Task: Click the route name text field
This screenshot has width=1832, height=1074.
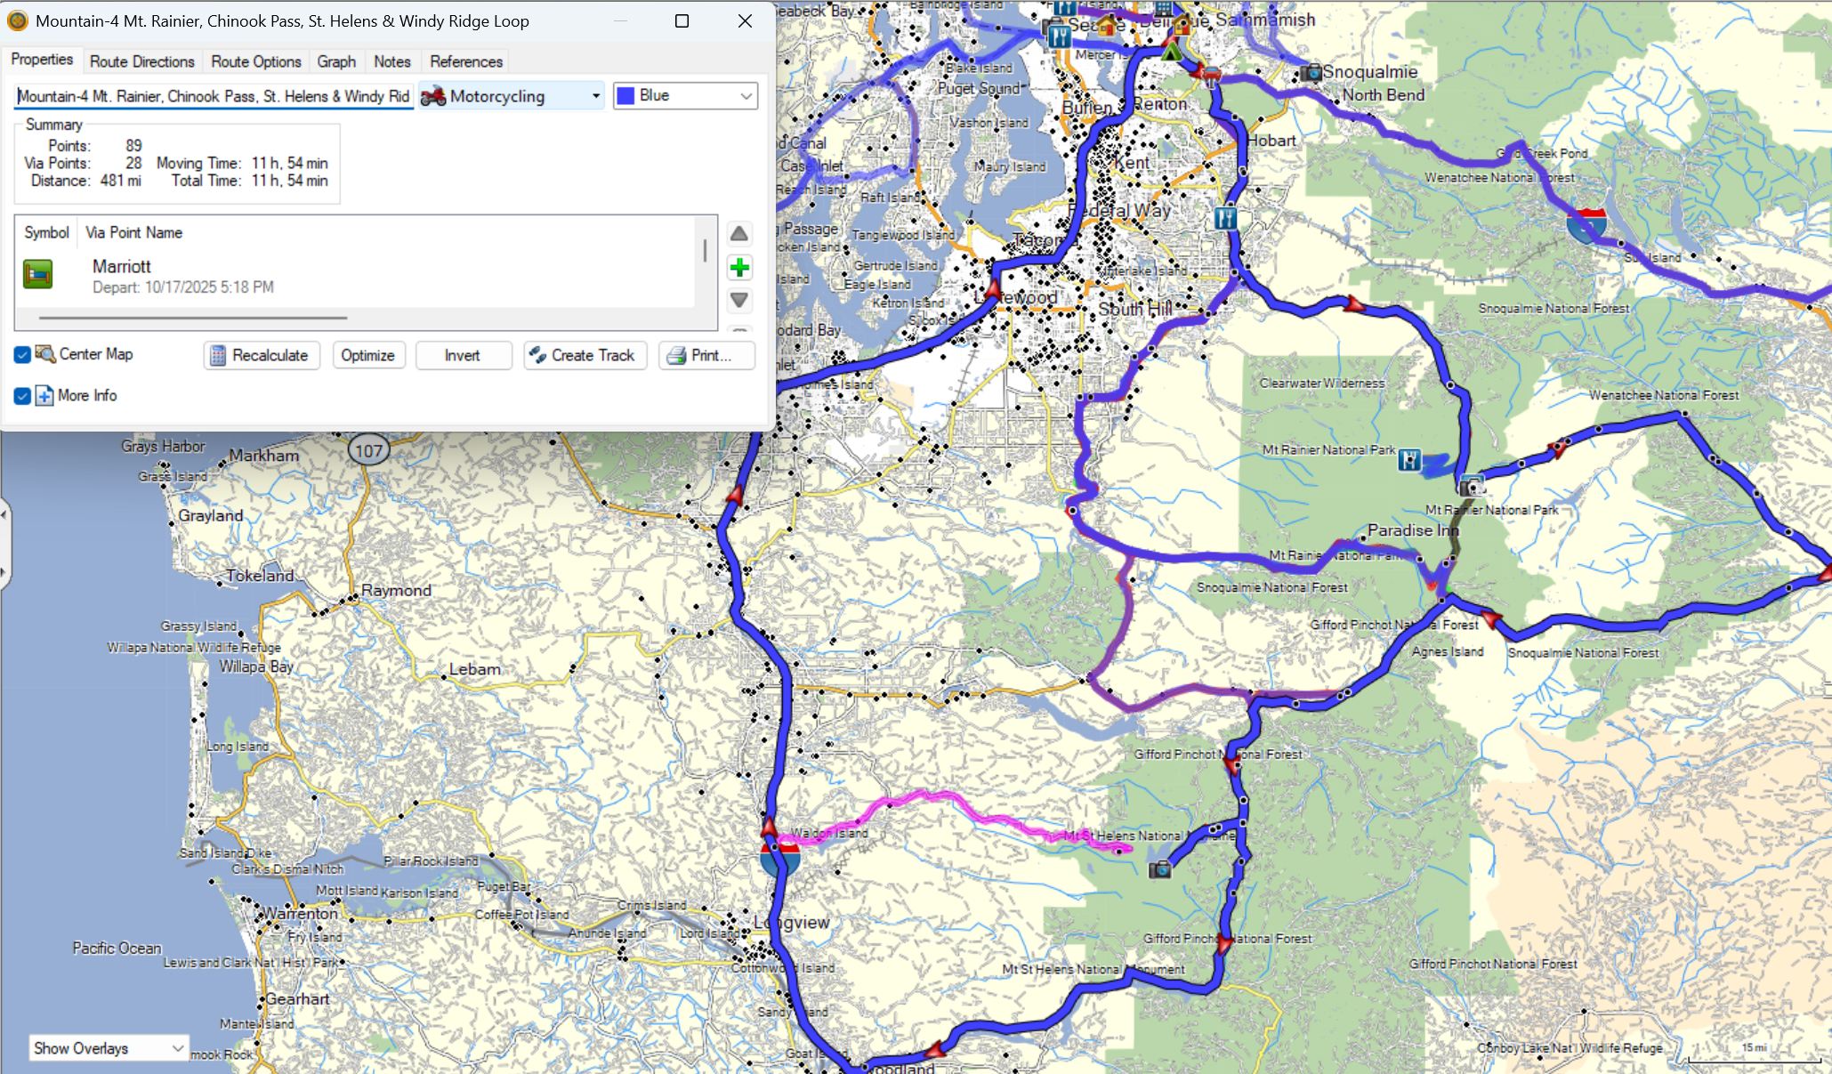Action: point(214,96)
